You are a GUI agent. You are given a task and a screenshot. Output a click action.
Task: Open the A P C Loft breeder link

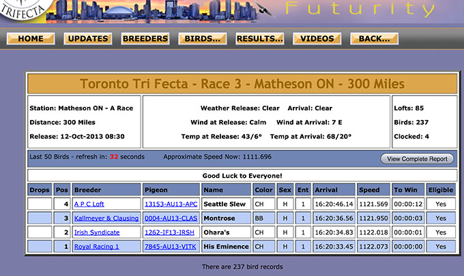(x=89, y=204)
